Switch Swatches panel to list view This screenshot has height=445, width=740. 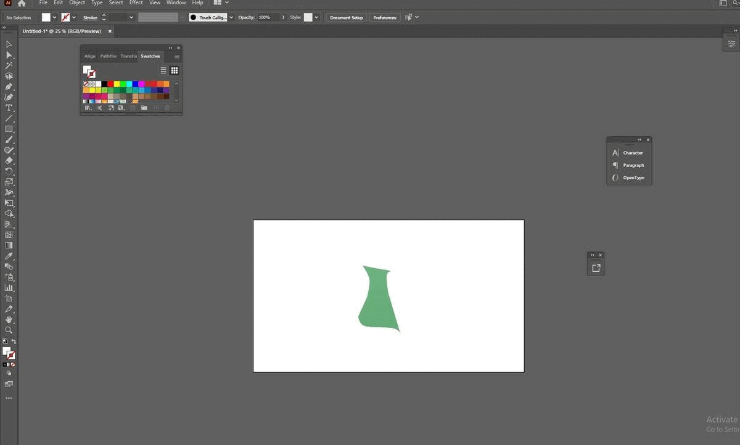click(163, 71)
